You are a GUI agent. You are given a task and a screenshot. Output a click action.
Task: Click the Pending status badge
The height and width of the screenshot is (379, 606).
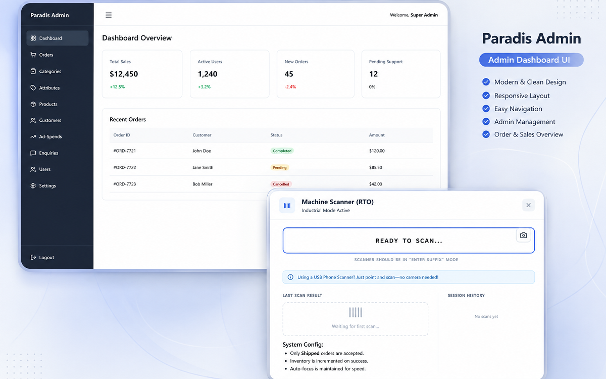click(280, 168)
